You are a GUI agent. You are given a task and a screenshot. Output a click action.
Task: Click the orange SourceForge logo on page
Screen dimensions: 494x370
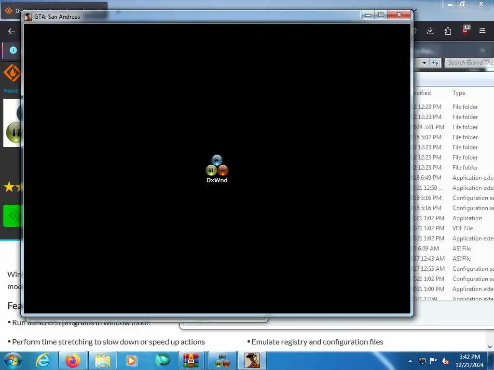(x=12, y=73)
